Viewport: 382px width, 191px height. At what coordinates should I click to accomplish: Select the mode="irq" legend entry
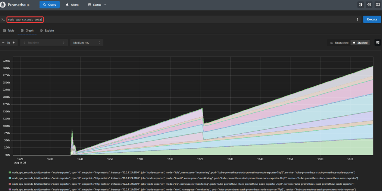[x=183, y=184]
